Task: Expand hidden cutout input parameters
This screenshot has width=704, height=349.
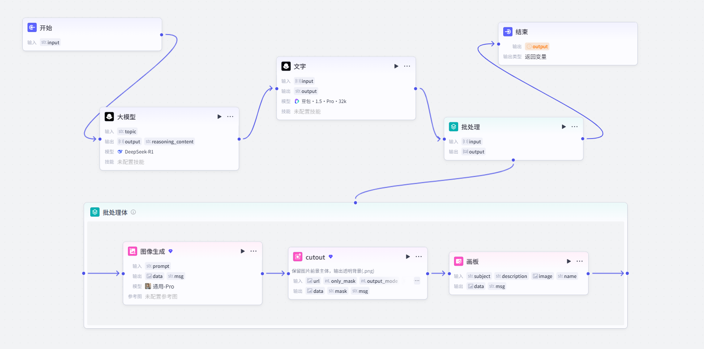Action: click(417, 281)
